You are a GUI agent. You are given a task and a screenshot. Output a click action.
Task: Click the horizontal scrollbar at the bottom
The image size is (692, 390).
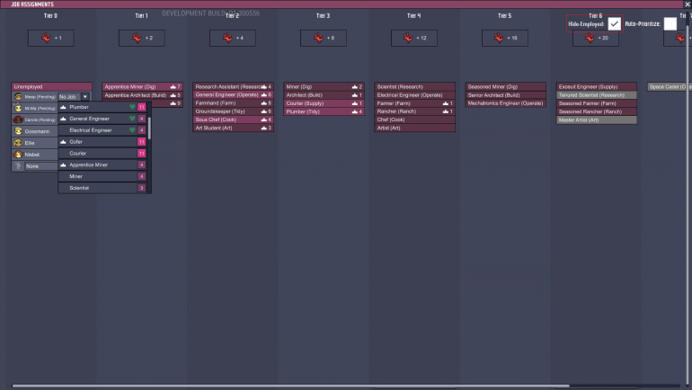342,386
